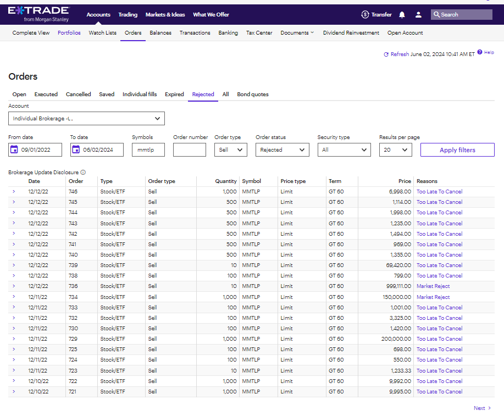Open the Balances tab in navigation
Viewport: 504px width, 416px height.
[x=160, y=33]
